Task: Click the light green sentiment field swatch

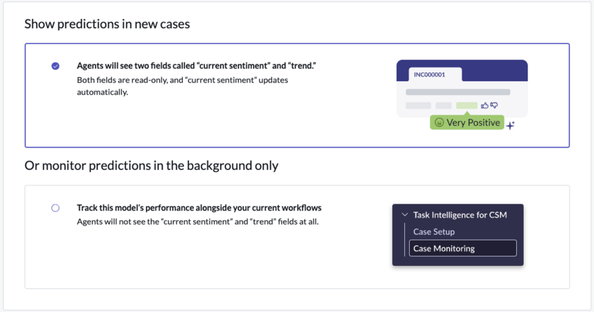Action: point(467,106)
